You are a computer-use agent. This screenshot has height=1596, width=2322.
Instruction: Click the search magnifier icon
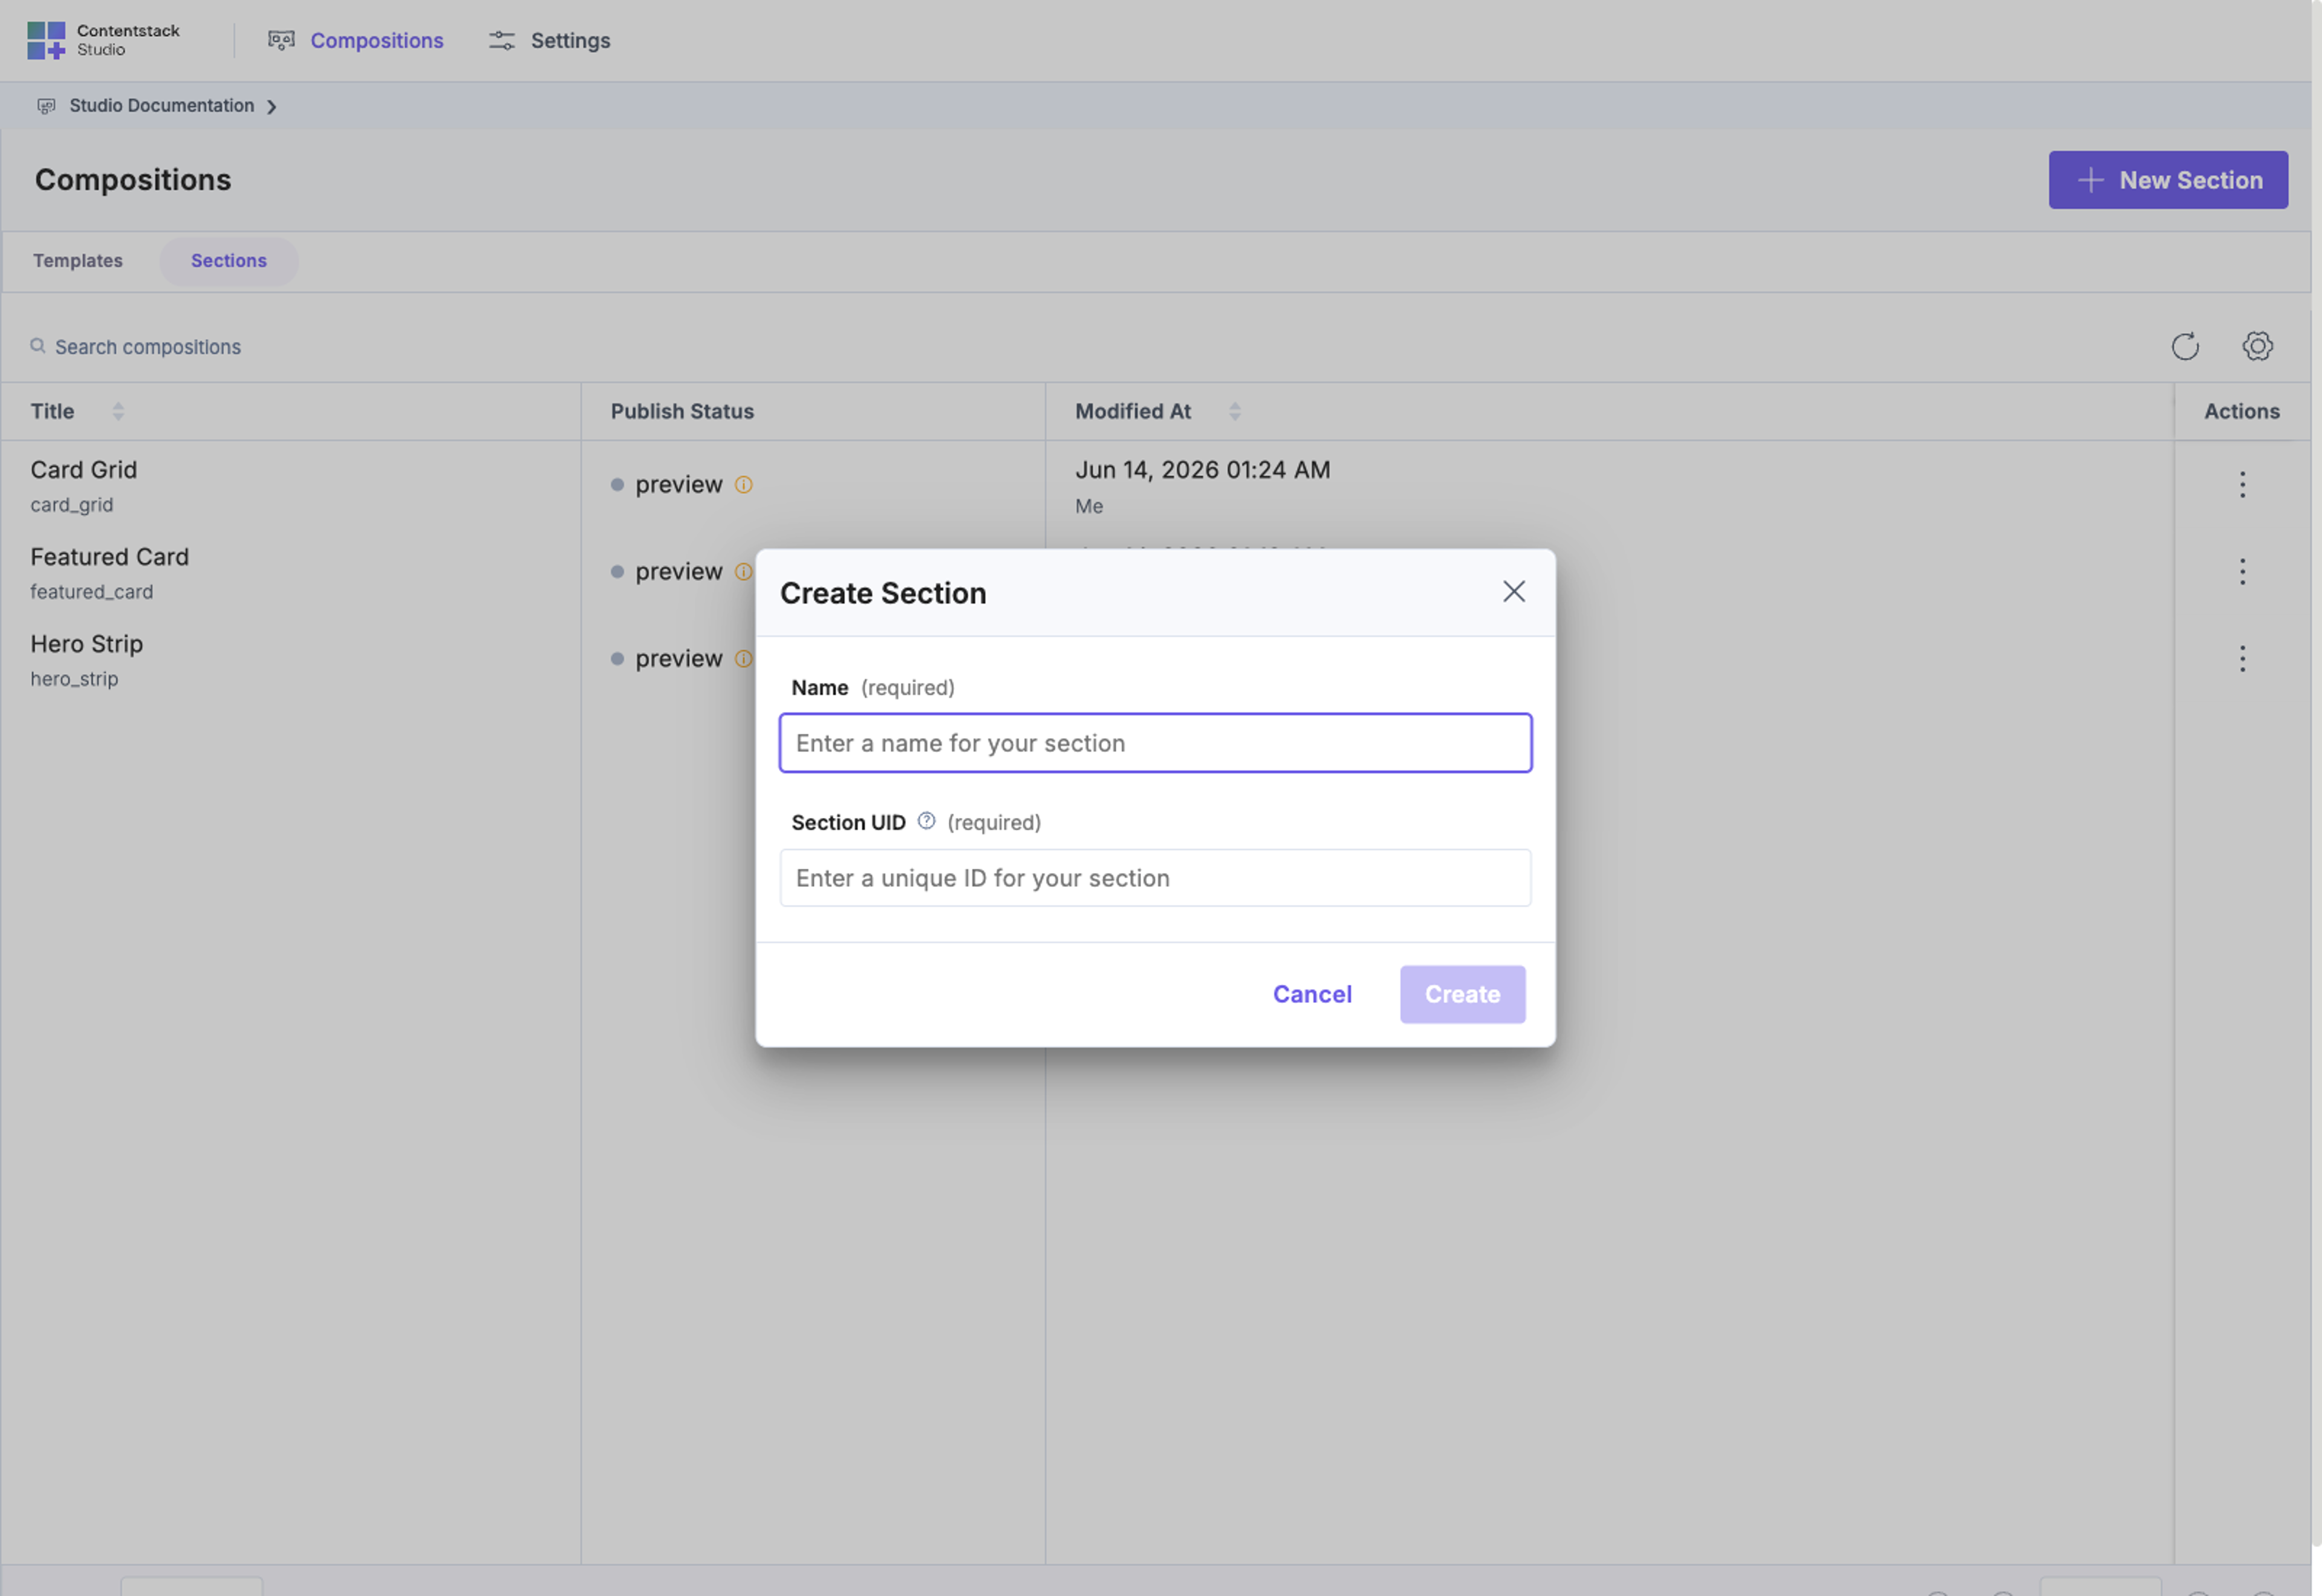[x=38, y=346]
